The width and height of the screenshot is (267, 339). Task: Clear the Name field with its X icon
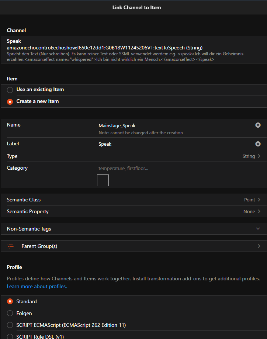point(258,125)
